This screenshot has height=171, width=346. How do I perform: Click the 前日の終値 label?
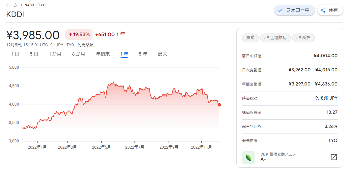pyautogui.click(x=252, y=56)
